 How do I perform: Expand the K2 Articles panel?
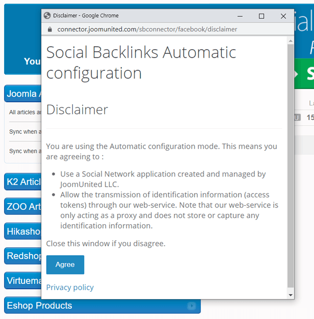click(x=23, y=182)
